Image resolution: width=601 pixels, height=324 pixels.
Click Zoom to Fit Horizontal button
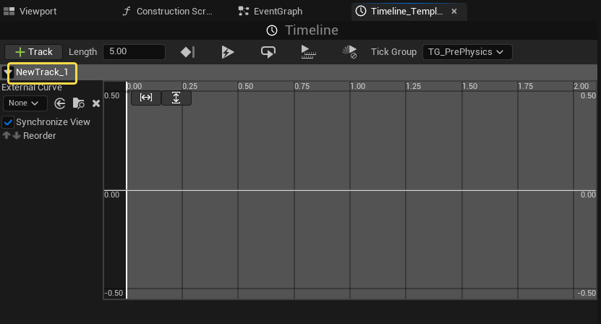click(x=146, y=98)
